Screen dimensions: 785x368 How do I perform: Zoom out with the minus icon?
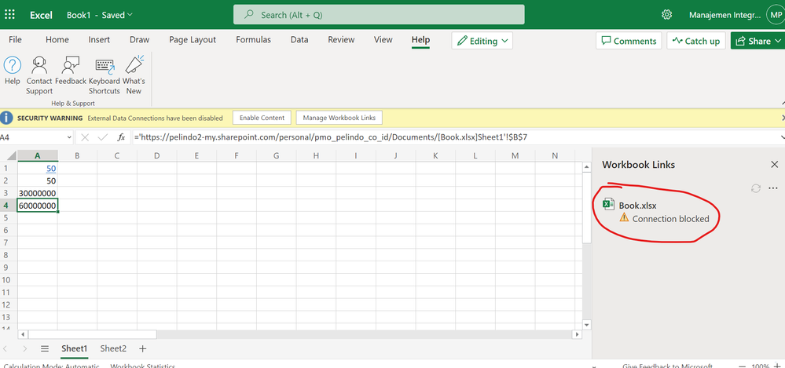pyautogui.click(x=743, y=366)
